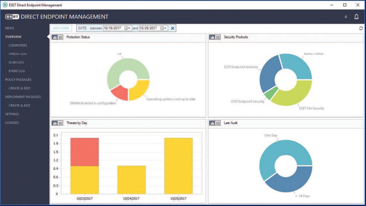Image resolution: width=366 pixels, height=206 pixels.
Task: Open CREATE & EDIT under Policy Packages
Action: coord(20,88)
